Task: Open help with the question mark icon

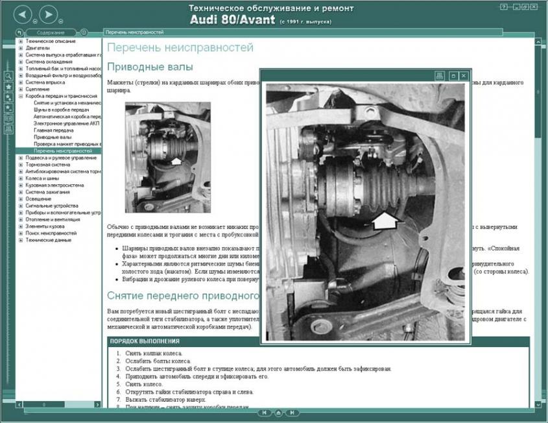Action: [x=504, y=7]
